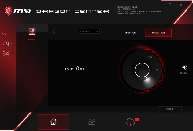Click the CPU label in the sidebar
The height and width of the screenshot is (131, 193).
[x=4, y=34]
